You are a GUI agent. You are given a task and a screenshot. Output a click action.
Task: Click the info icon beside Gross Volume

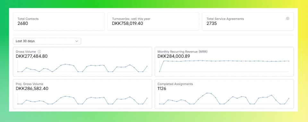[x=39, y=52]
